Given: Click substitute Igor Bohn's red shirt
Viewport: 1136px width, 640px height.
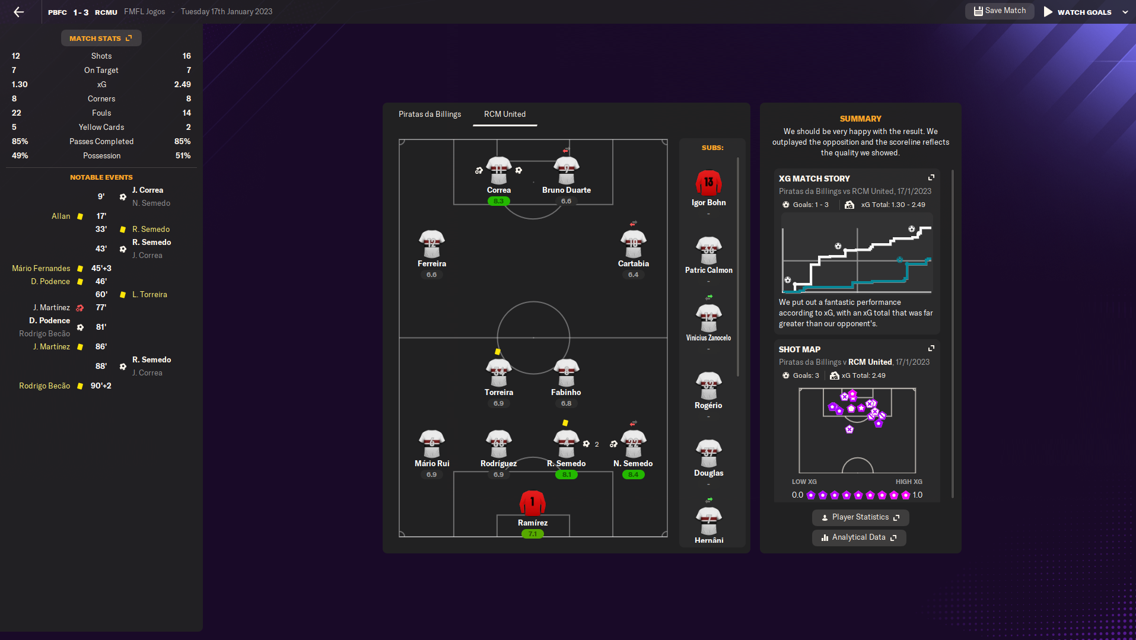Looking at the screenshot, I should tap(708, 183).
